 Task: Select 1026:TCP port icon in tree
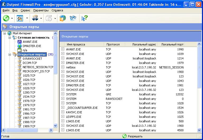[x=19, y=80]
